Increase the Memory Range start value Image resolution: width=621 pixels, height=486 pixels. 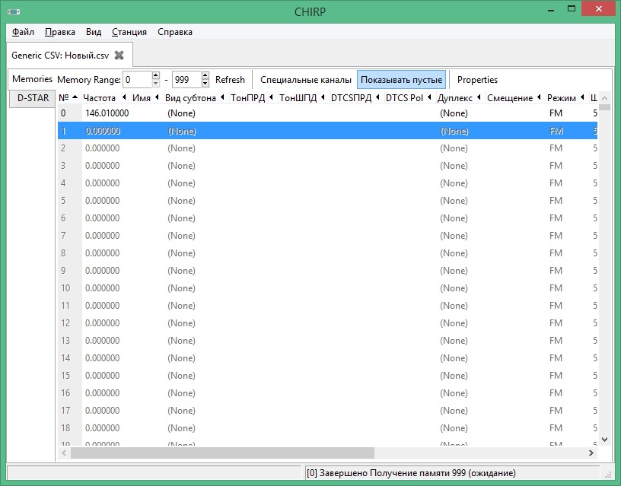coord(156,75)
